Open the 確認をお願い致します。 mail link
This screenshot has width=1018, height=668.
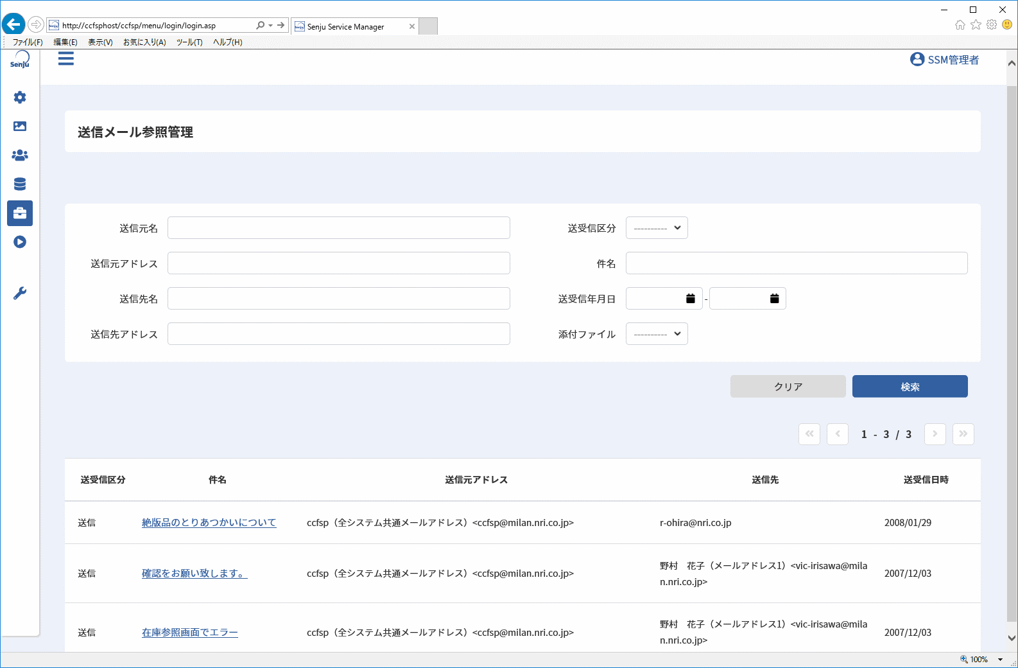[x=194, y=574]
